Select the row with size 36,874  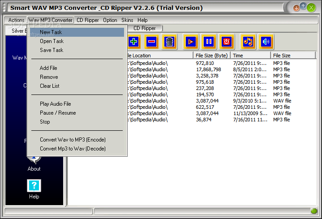(x=221, y=120)
